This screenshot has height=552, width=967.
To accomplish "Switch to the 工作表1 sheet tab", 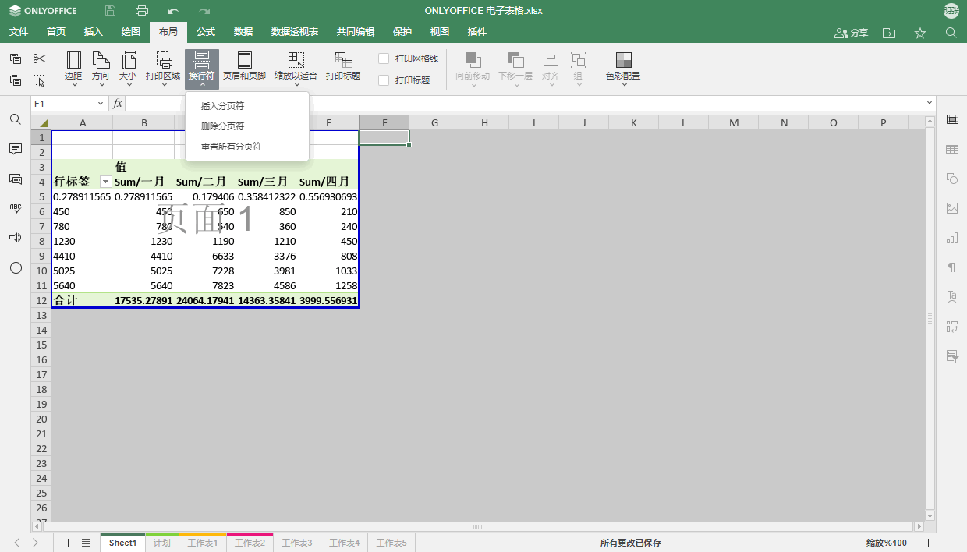I will [x=203, y=543].
